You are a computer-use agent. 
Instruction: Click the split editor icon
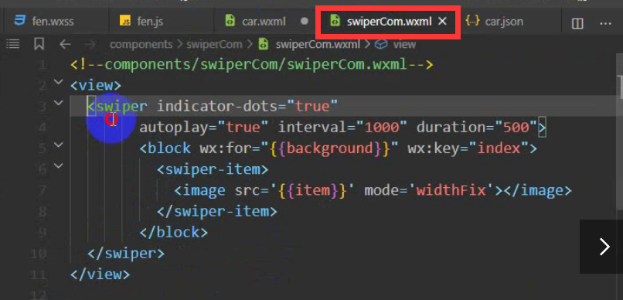pos(577,23)
